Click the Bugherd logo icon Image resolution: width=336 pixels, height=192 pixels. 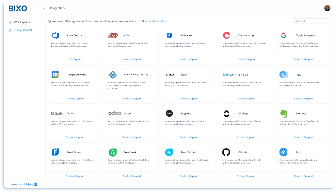[x=169, y=113]
